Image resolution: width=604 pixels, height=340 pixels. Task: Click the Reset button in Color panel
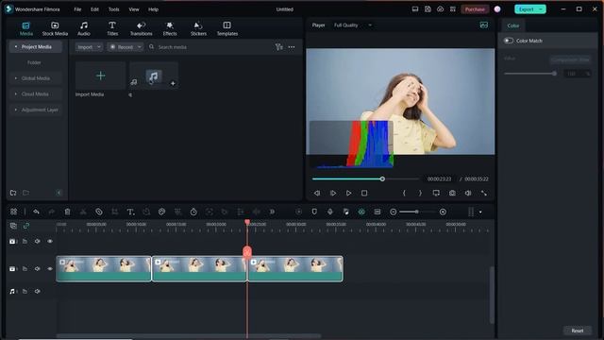point(577,331)
